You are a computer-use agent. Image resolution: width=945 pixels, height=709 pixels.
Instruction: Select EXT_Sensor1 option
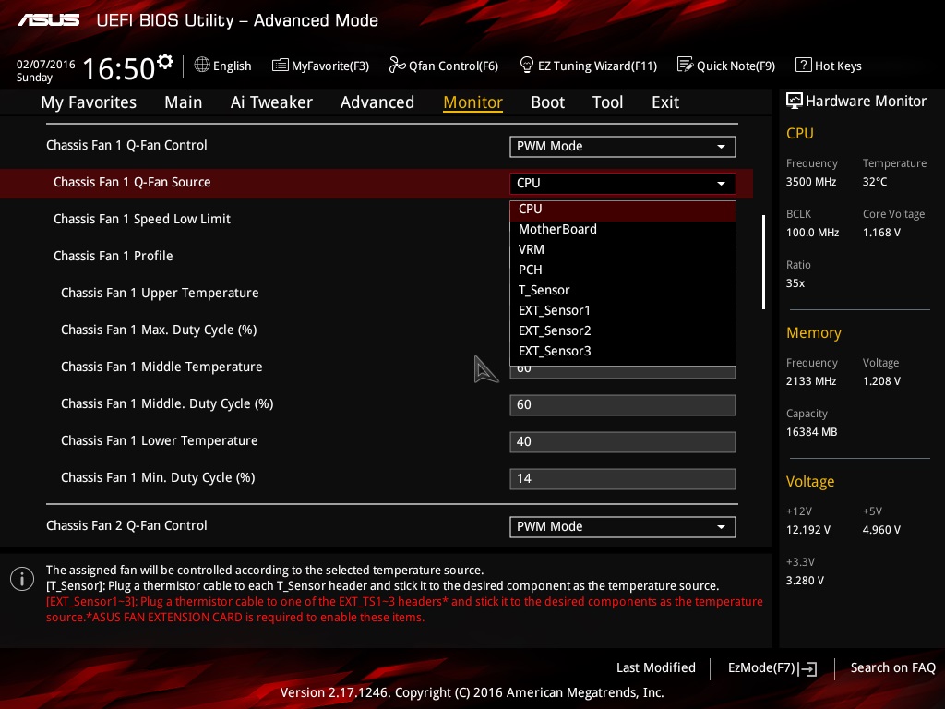point(623,310)
